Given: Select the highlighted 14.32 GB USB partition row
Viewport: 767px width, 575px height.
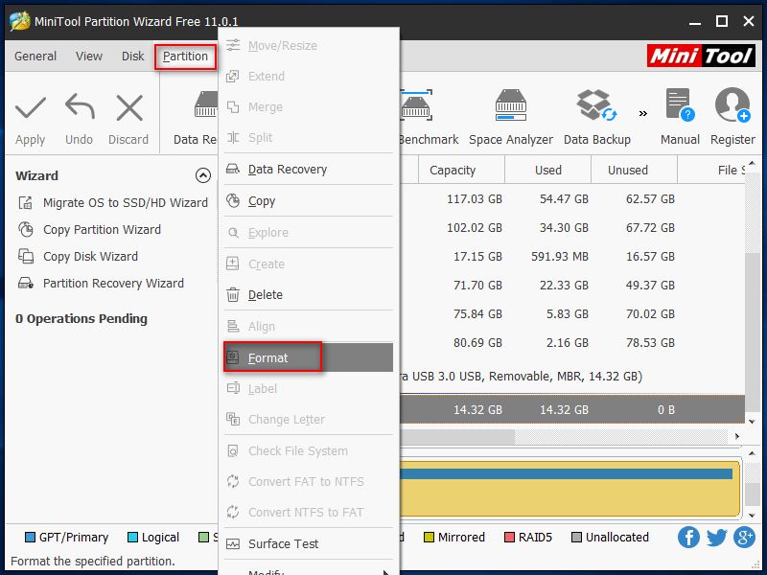Looking at the screenshot, I should (572, 410).
